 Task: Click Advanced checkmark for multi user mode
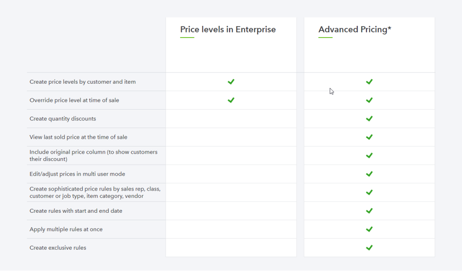pyautogui.click(x=369, y=174)
